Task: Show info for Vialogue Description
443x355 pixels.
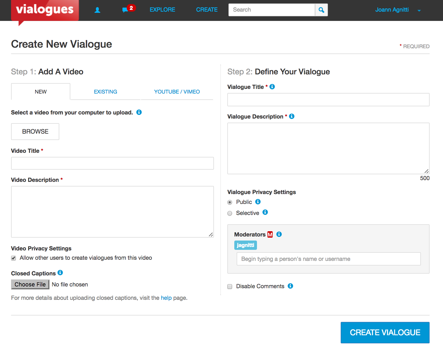Action: 292,116
